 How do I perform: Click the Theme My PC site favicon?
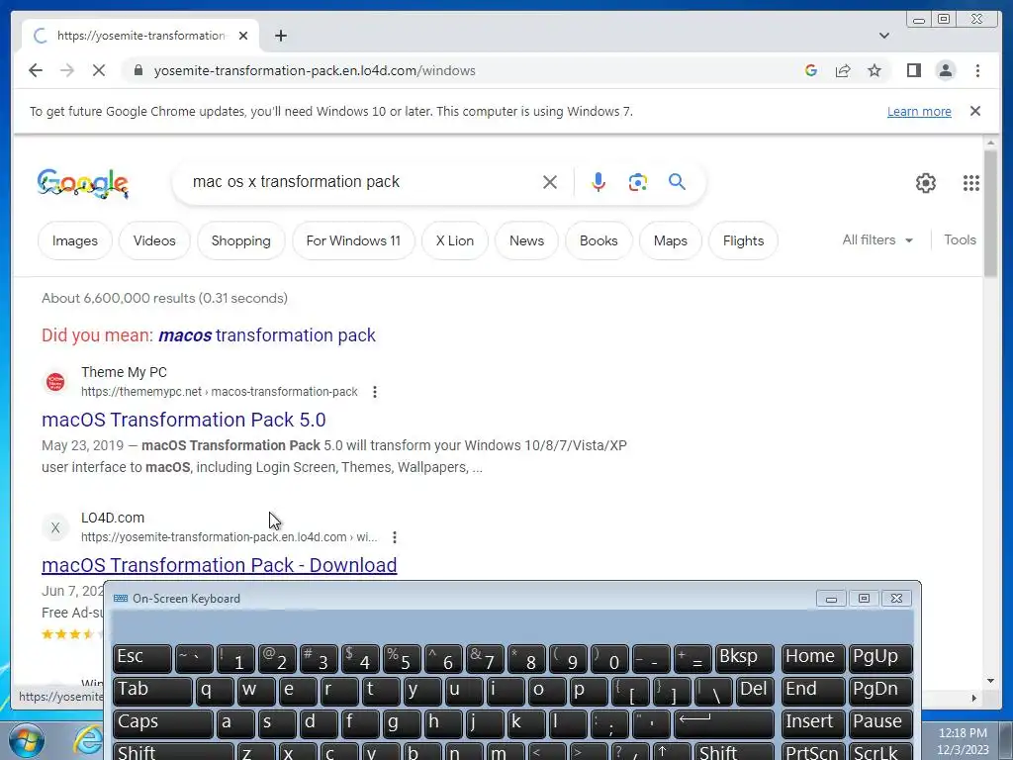click(x=55, y=381)
